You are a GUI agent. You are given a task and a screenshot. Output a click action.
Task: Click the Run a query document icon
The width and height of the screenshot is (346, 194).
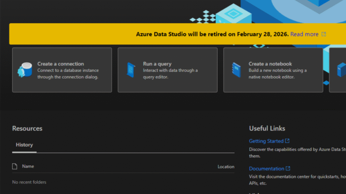pyautogui.click(x=131, y=70)
